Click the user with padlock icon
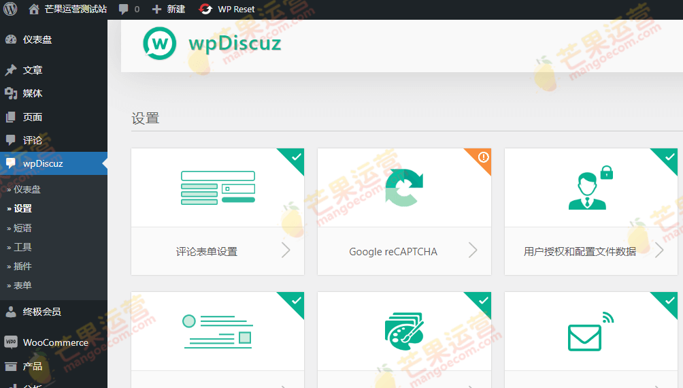683x388 pixels. click(590, 187)
